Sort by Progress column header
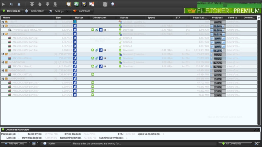Viewport: 262px width, 147px height. (217, 18)
